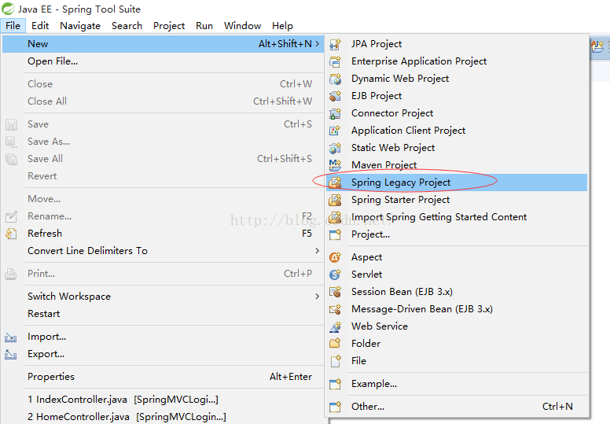Select Restart in the File menu

tap(163, 314)
